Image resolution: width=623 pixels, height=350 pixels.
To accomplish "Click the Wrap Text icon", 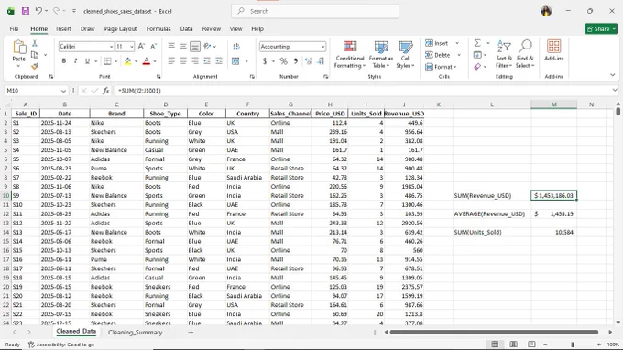I will tap(236, 47).
